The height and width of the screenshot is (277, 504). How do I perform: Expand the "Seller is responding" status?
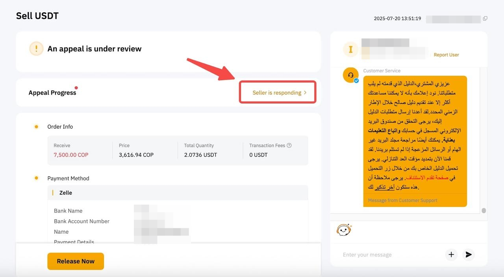point(277,93)
